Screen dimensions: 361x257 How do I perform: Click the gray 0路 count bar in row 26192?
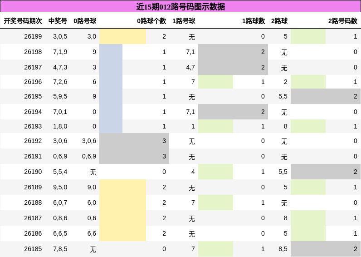[x=134, y=141]
